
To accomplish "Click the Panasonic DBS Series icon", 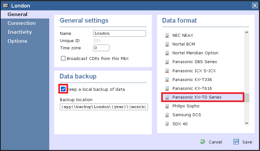I will [167, 62].
